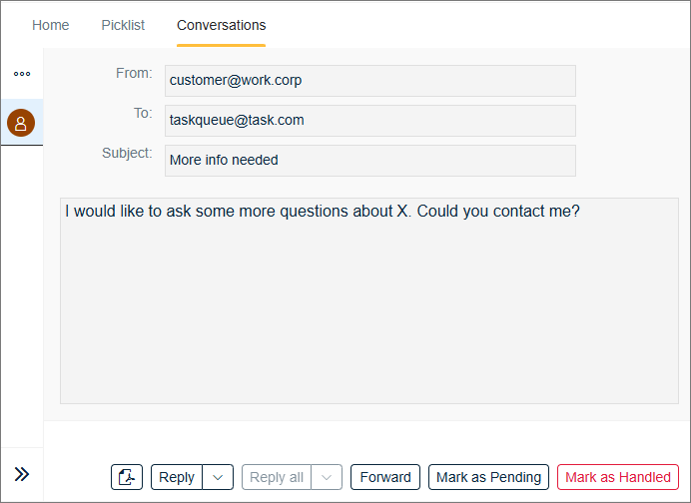Screen dimensions: 691x503
Task: Click the From label
Action: pyautogui.click(x=134, y=73)
